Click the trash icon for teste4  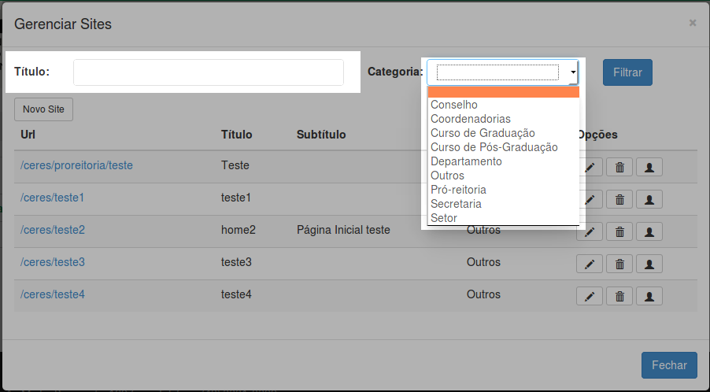pos(619,296)
